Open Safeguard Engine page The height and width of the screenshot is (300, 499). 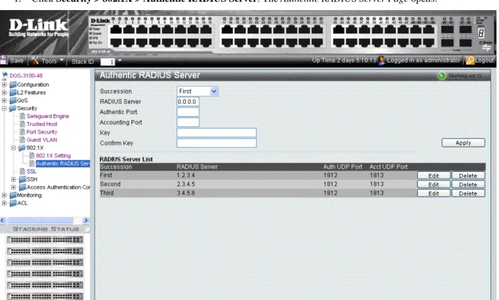pos(48,116)
